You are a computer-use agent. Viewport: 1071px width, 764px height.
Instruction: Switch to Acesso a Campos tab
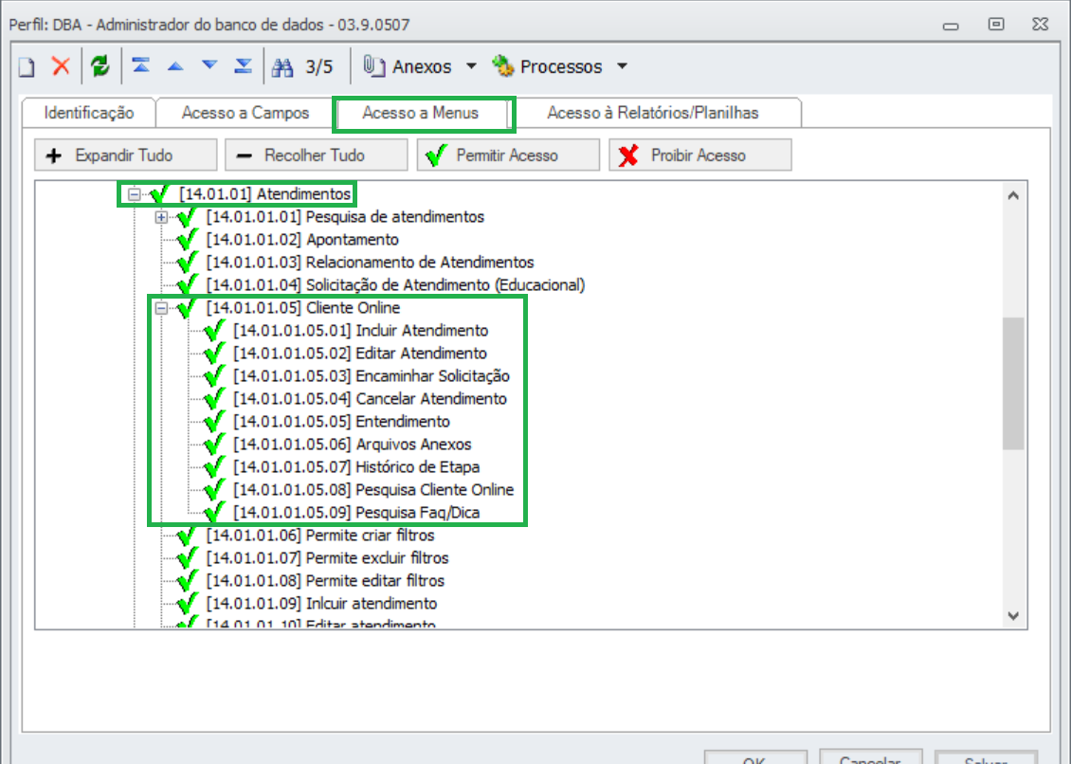click(245, 113)
